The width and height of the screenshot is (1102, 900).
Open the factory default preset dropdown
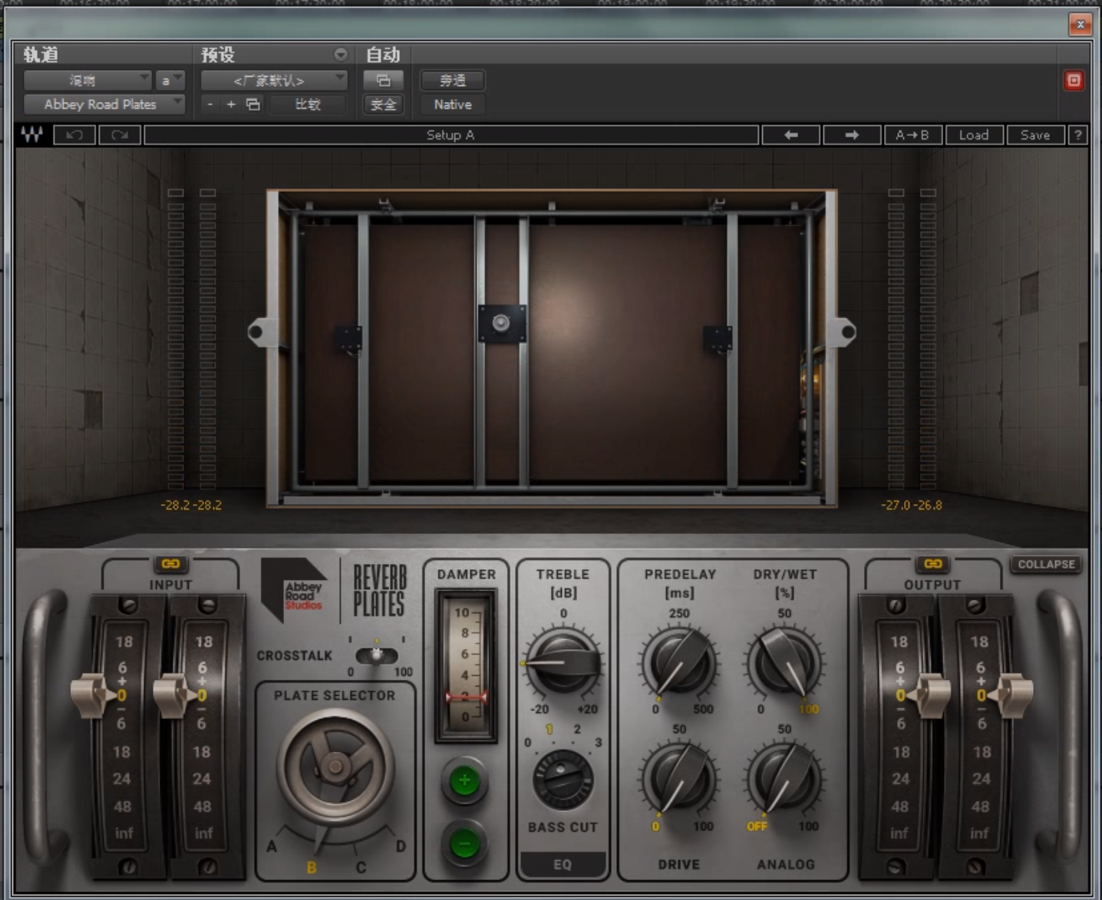tap(274, 81)
